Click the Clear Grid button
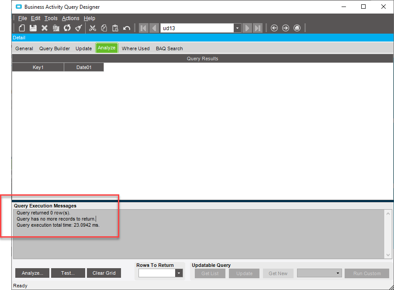Screen dimensions: 394x290 [x=104, y=273]
